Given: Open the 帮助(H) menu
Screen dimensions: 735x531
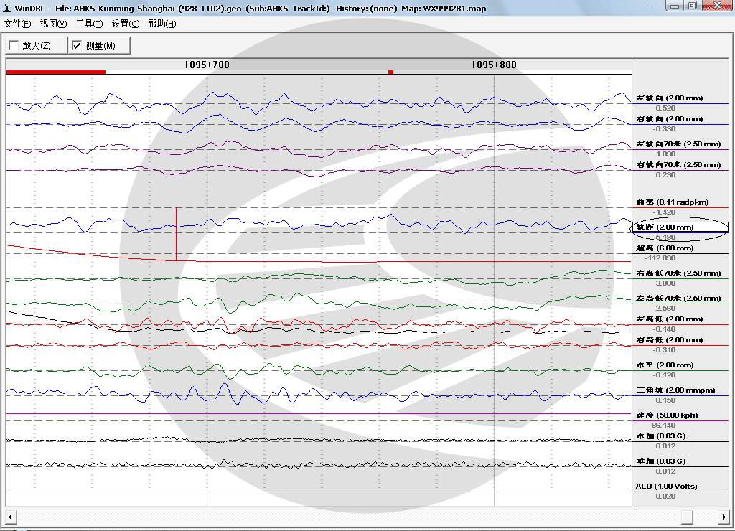Looking at the screenshot, I should click(x=161, y=24).
